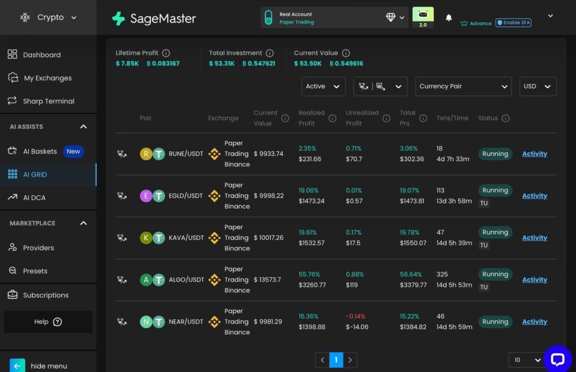The width and height of the screenshot is (576, 372).
Task: Click the info icon beside Lifetime Profit
Action: tap(166, 53)
